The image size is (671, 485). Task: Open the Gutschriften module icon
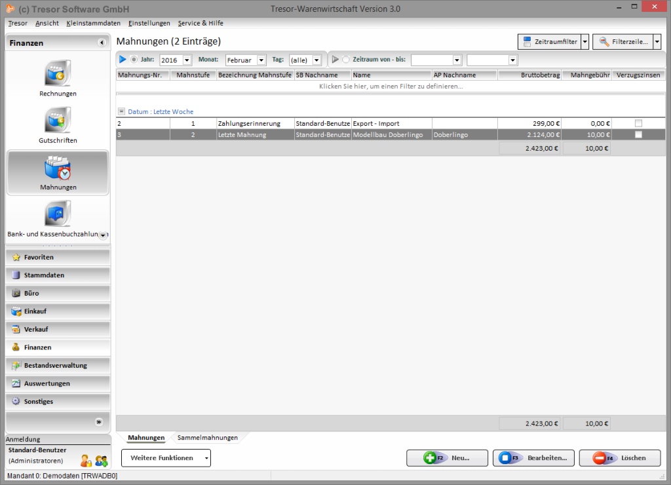(x=58, y=121)
